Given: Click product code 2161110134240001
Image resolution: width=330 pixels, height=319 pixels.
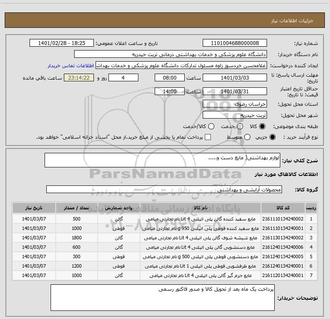Looking at the screenshot, I should tap(283, 228).
